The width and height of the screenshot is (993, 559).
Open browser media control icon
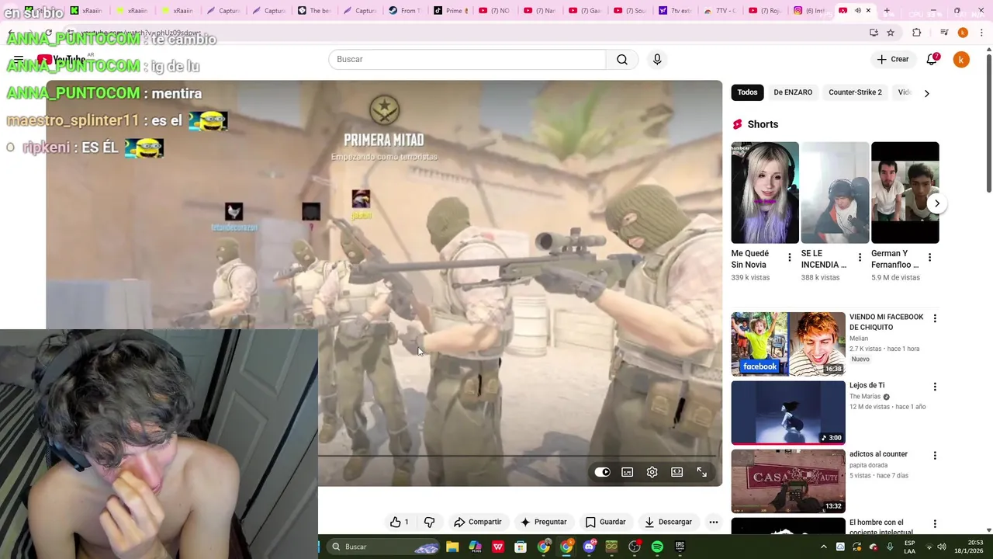tap(944, 33)
